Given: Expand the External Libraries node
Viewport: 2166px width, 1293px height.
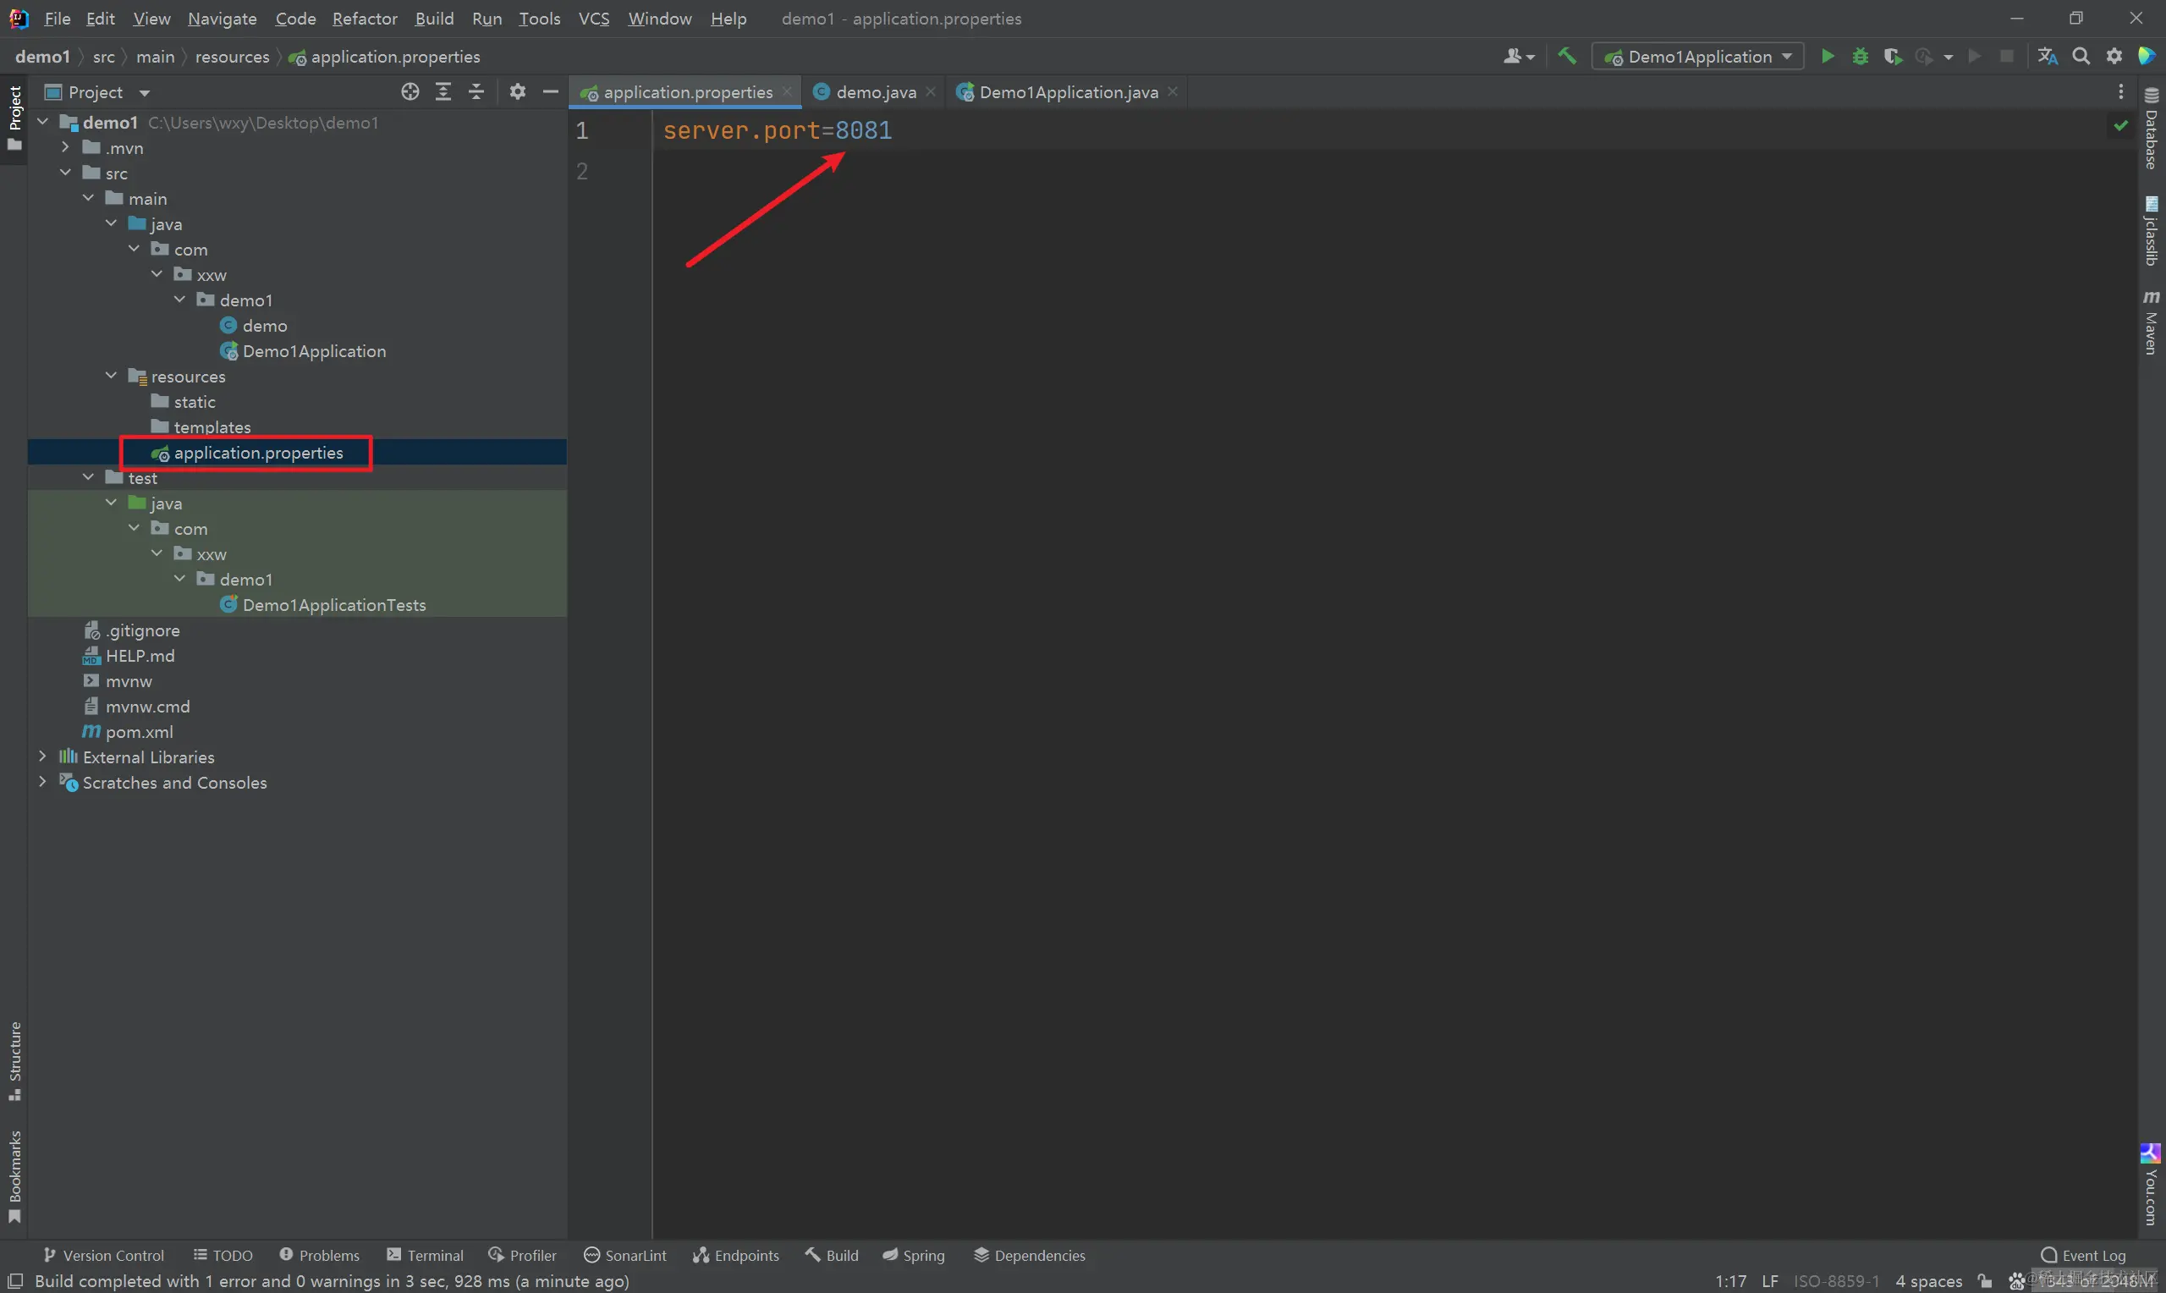Looking at the screenshot, I should point(41,757).
